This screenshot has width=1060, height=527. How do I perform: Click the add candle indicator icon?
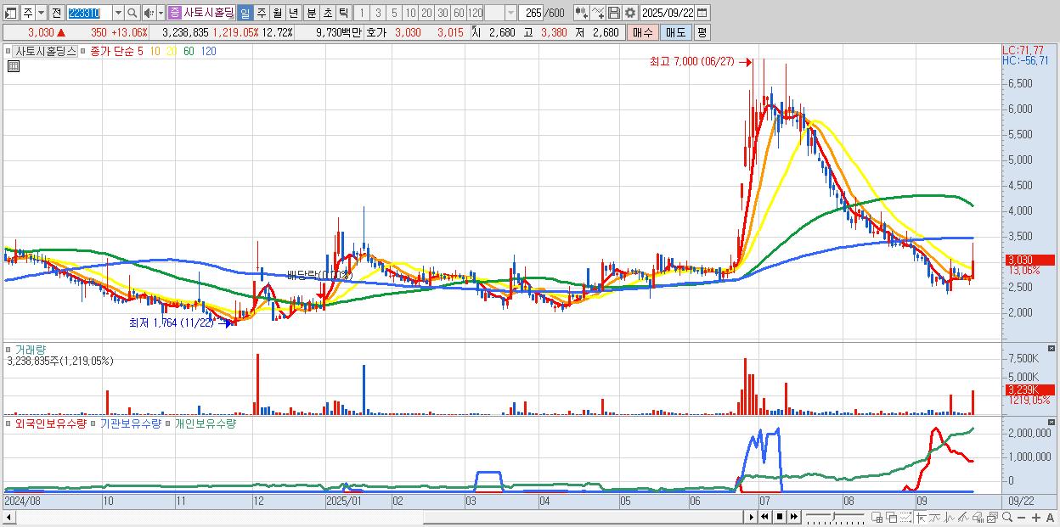click(x=582, y=13)
